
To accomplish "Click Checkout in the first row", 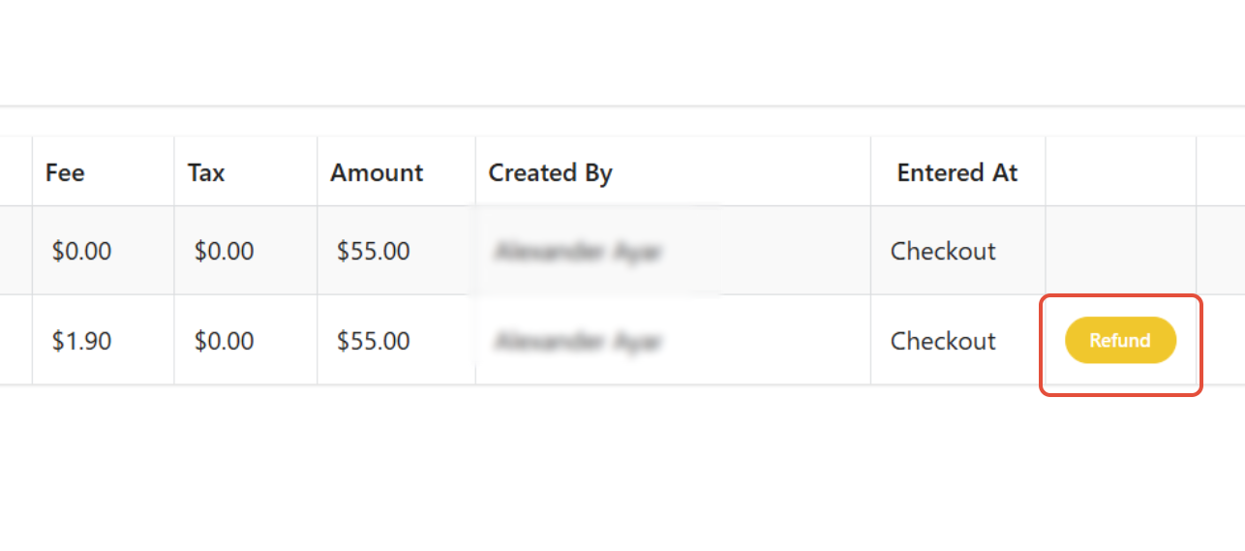I will pyautogui.click(x=943, y=251).
